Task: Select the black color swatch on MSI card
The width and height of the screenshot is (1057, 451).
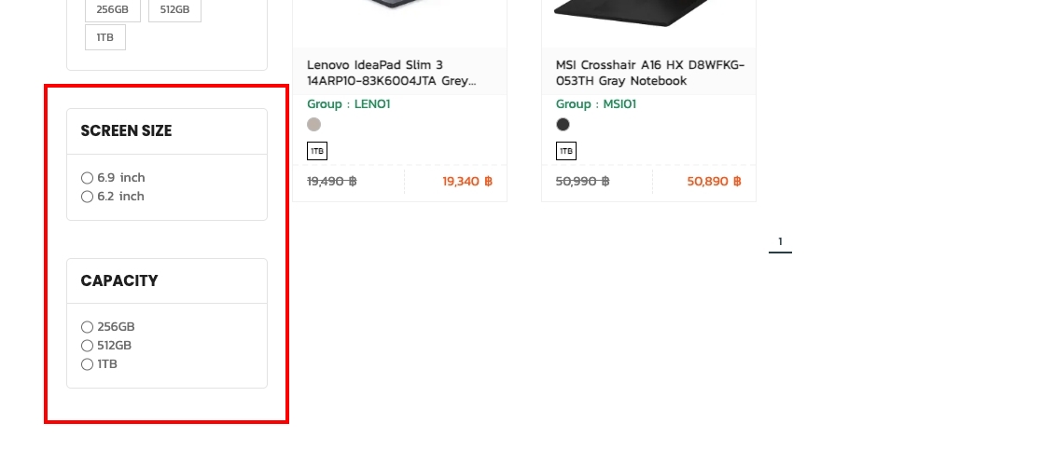Action: point(563,124)
